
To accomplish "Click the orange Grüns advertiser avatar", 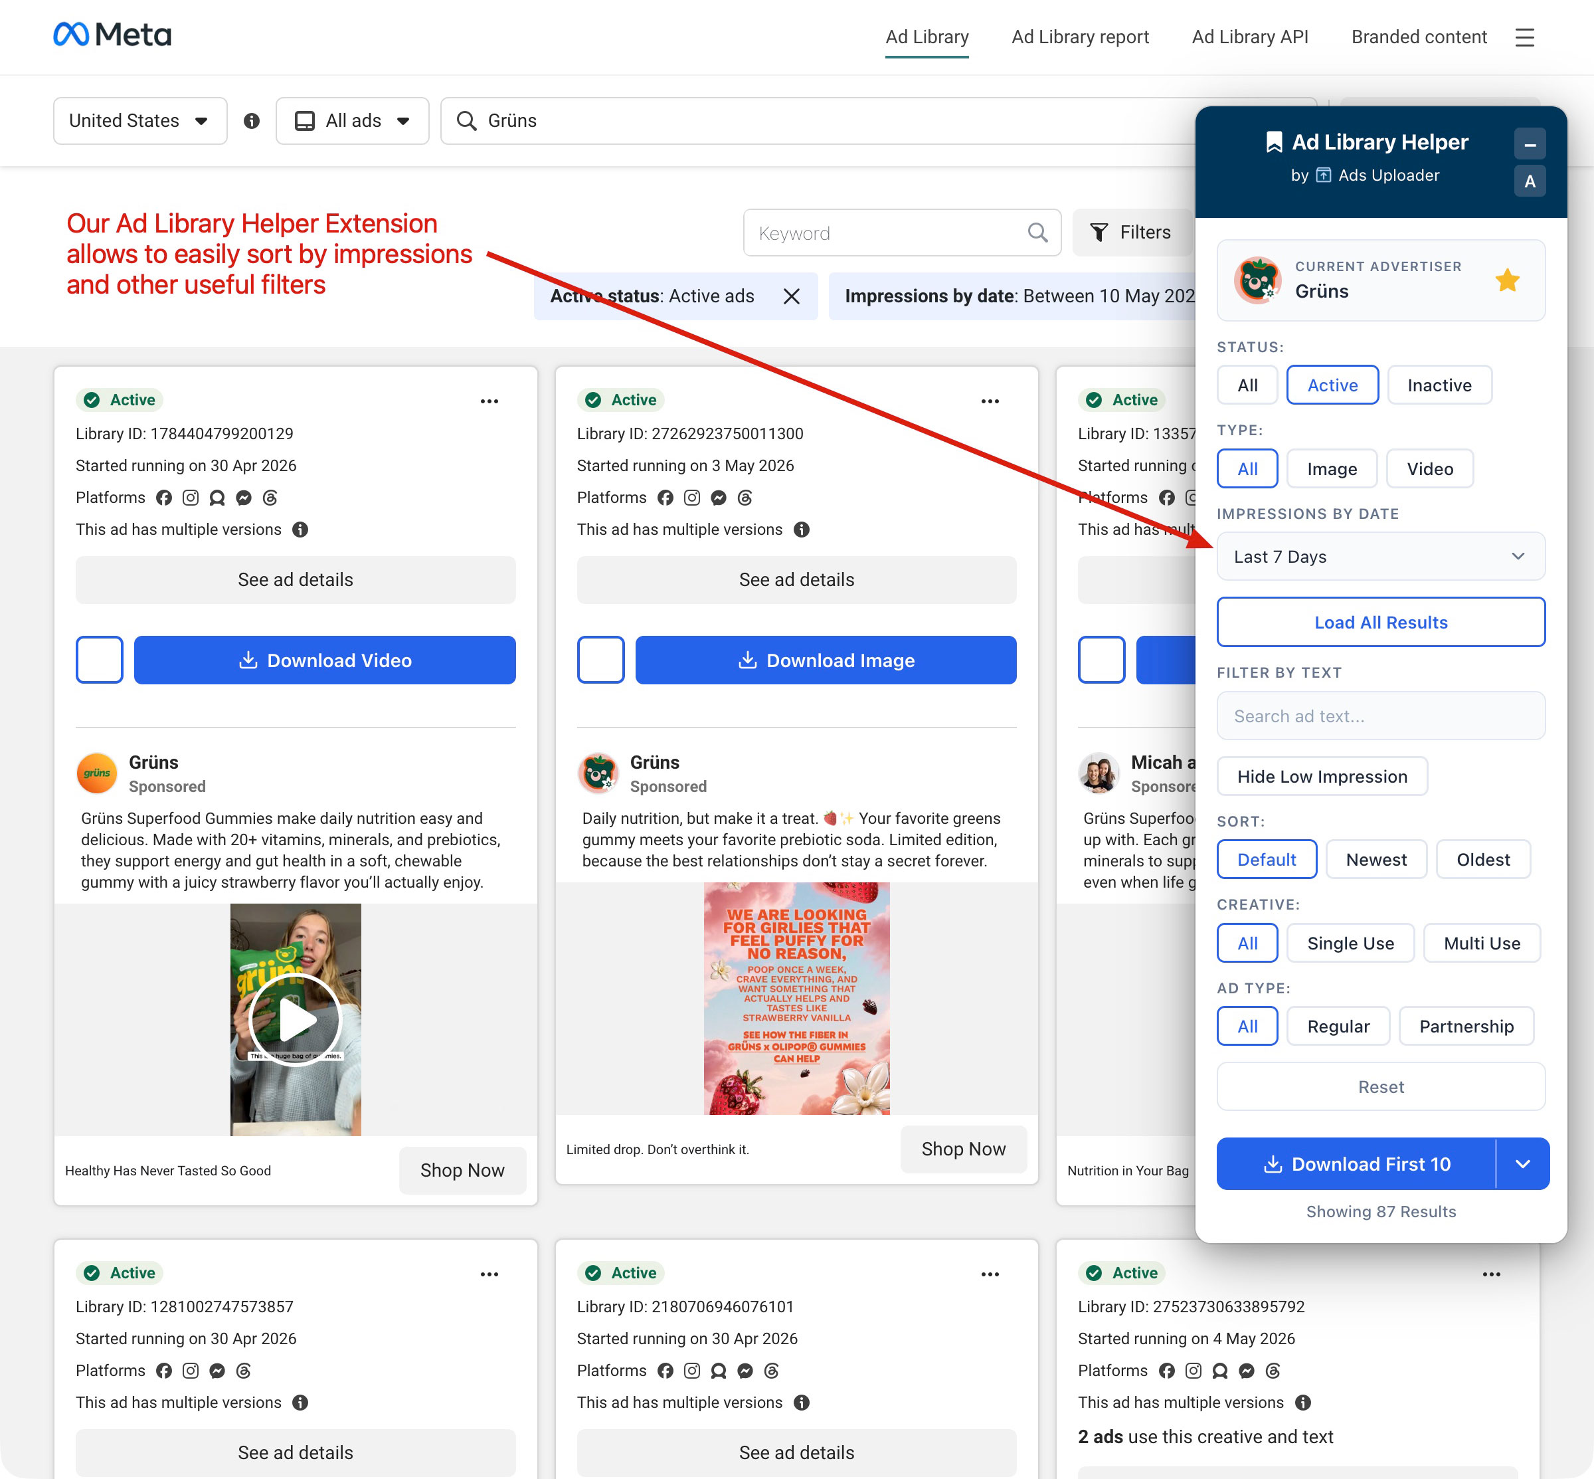I will (x=97, y=773).
